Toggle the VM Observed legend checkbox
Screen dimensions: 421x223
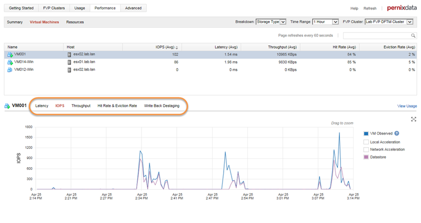(366, 134)
